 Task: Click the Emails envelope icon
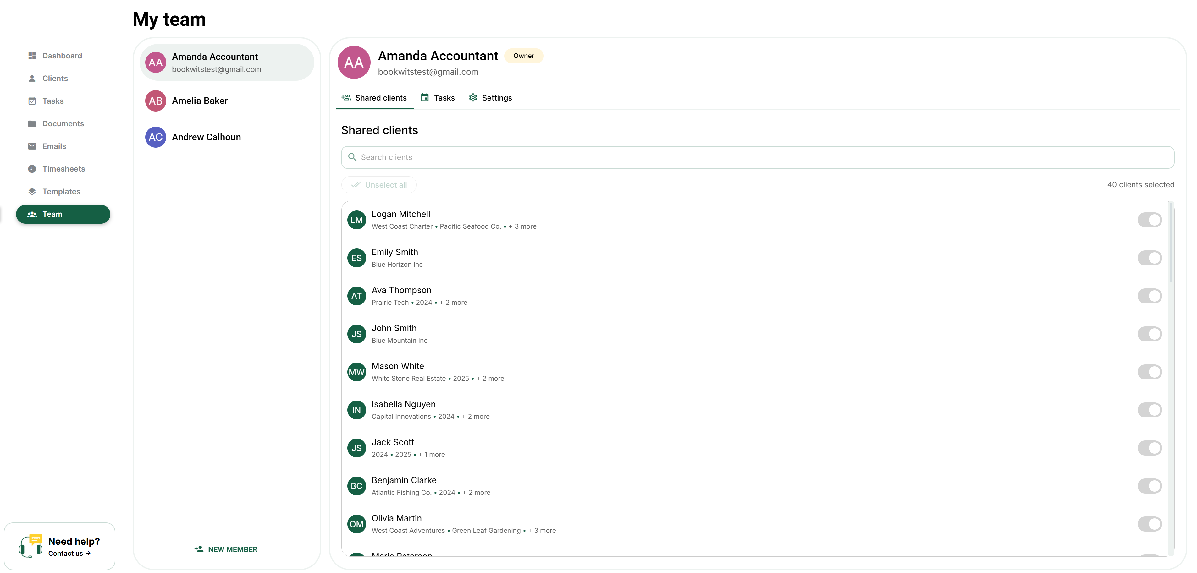[x=32, y=146]
